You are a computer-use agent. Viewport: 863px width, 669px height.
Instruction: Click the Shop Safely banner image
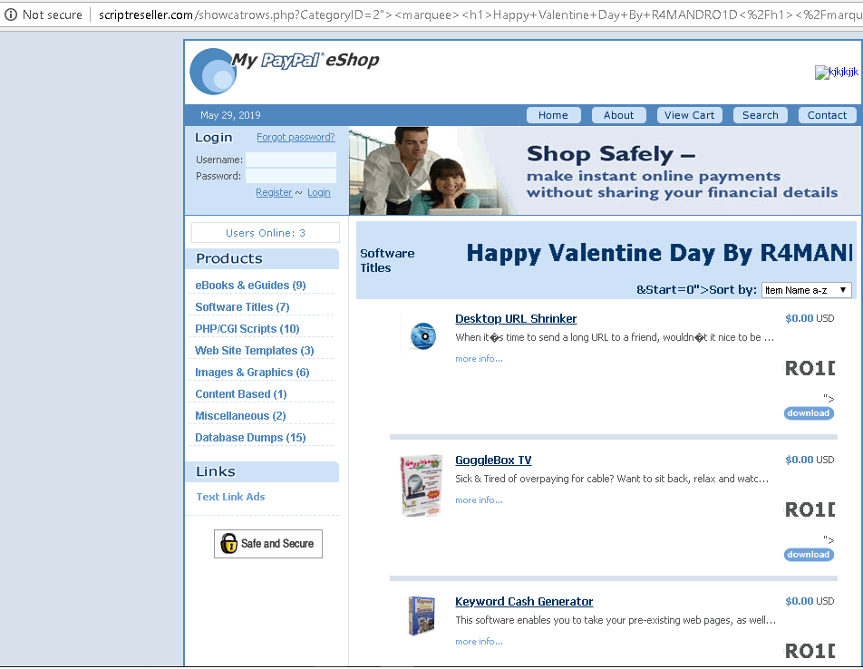[605, 170]
